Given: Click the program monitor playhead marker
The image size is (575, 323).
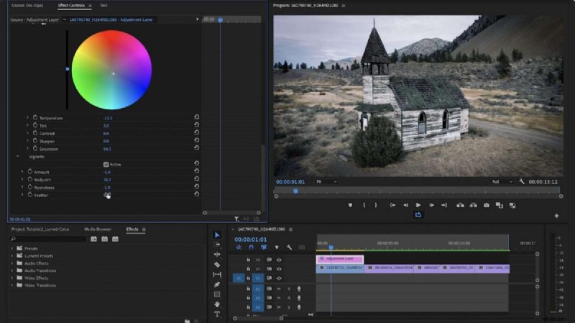Looking at the screenshot, I should point(295,191).
